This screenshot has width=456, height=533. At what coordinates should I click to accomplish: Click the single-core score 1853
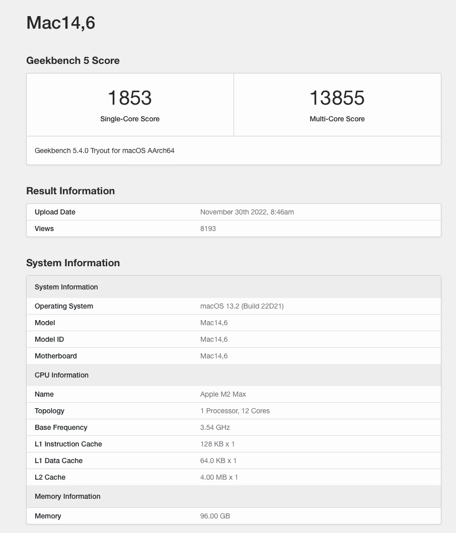coord(130,98)
